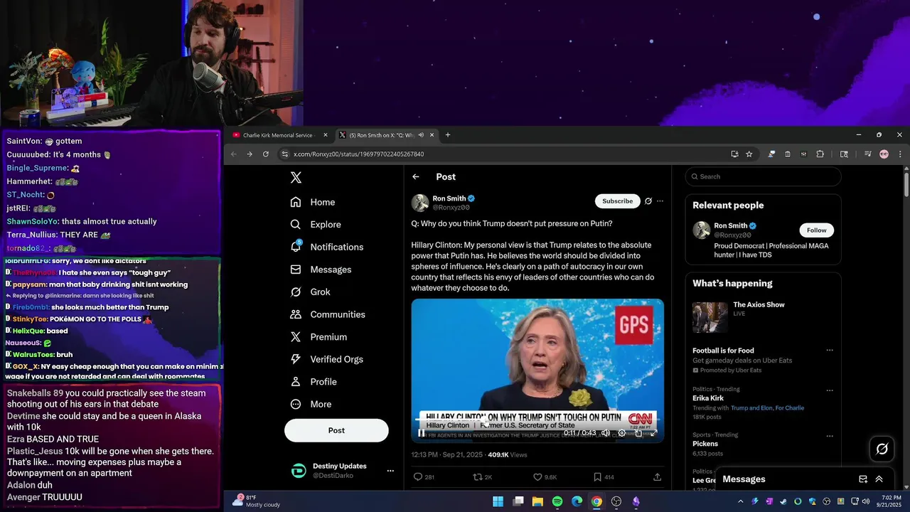Like the tweet with the heart icon

538,477
